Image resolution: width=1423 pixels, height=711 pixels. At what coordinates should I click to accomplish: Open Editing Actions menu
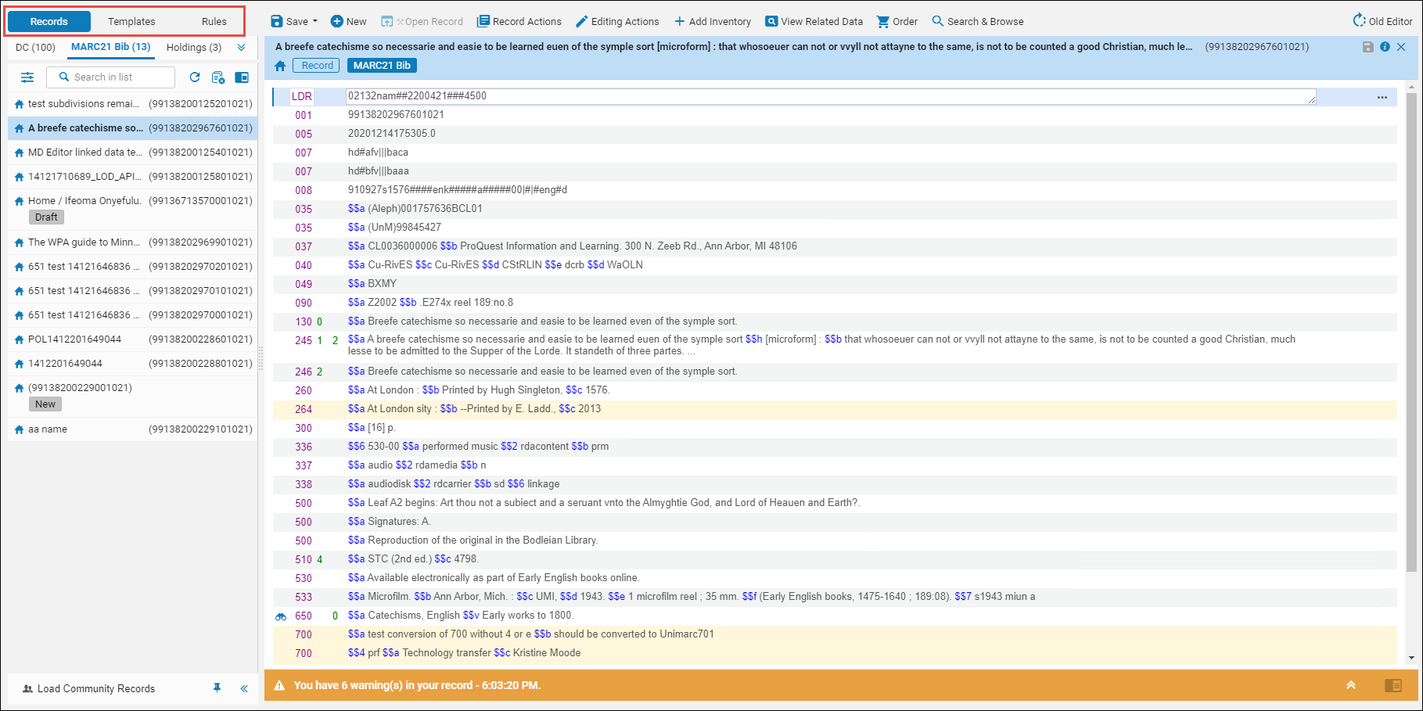pos(617,22)
